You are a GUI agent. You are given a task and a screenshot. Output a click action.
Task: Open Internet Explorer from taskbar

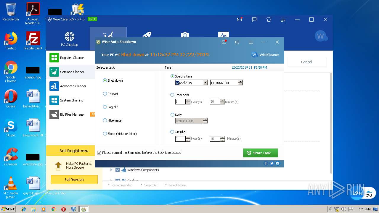coord(24,209)
